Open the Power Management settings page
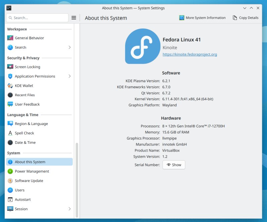 point(39,171)
